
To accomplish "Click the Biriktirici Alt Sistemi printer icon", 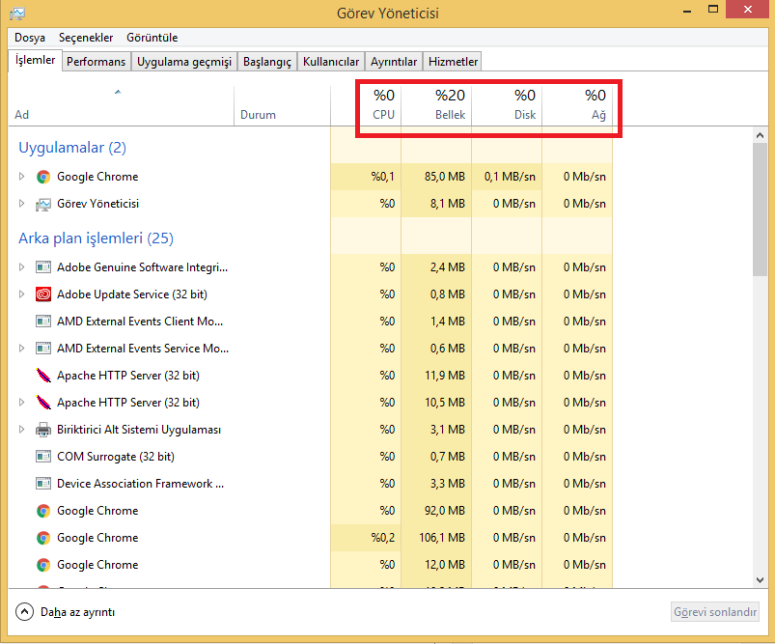I will click(42, 430).
